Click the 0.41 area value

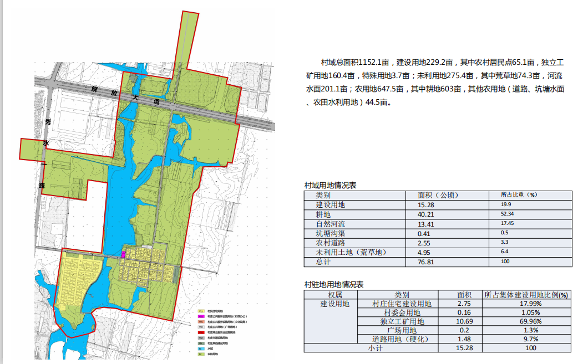tap(424, 234)
